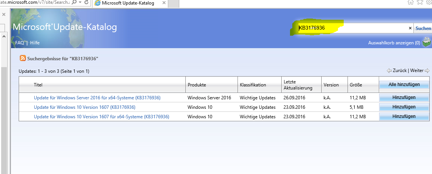Click the right arrow icon after Weiter
This screenshot has width=432, height=174.
coord(427,71)
